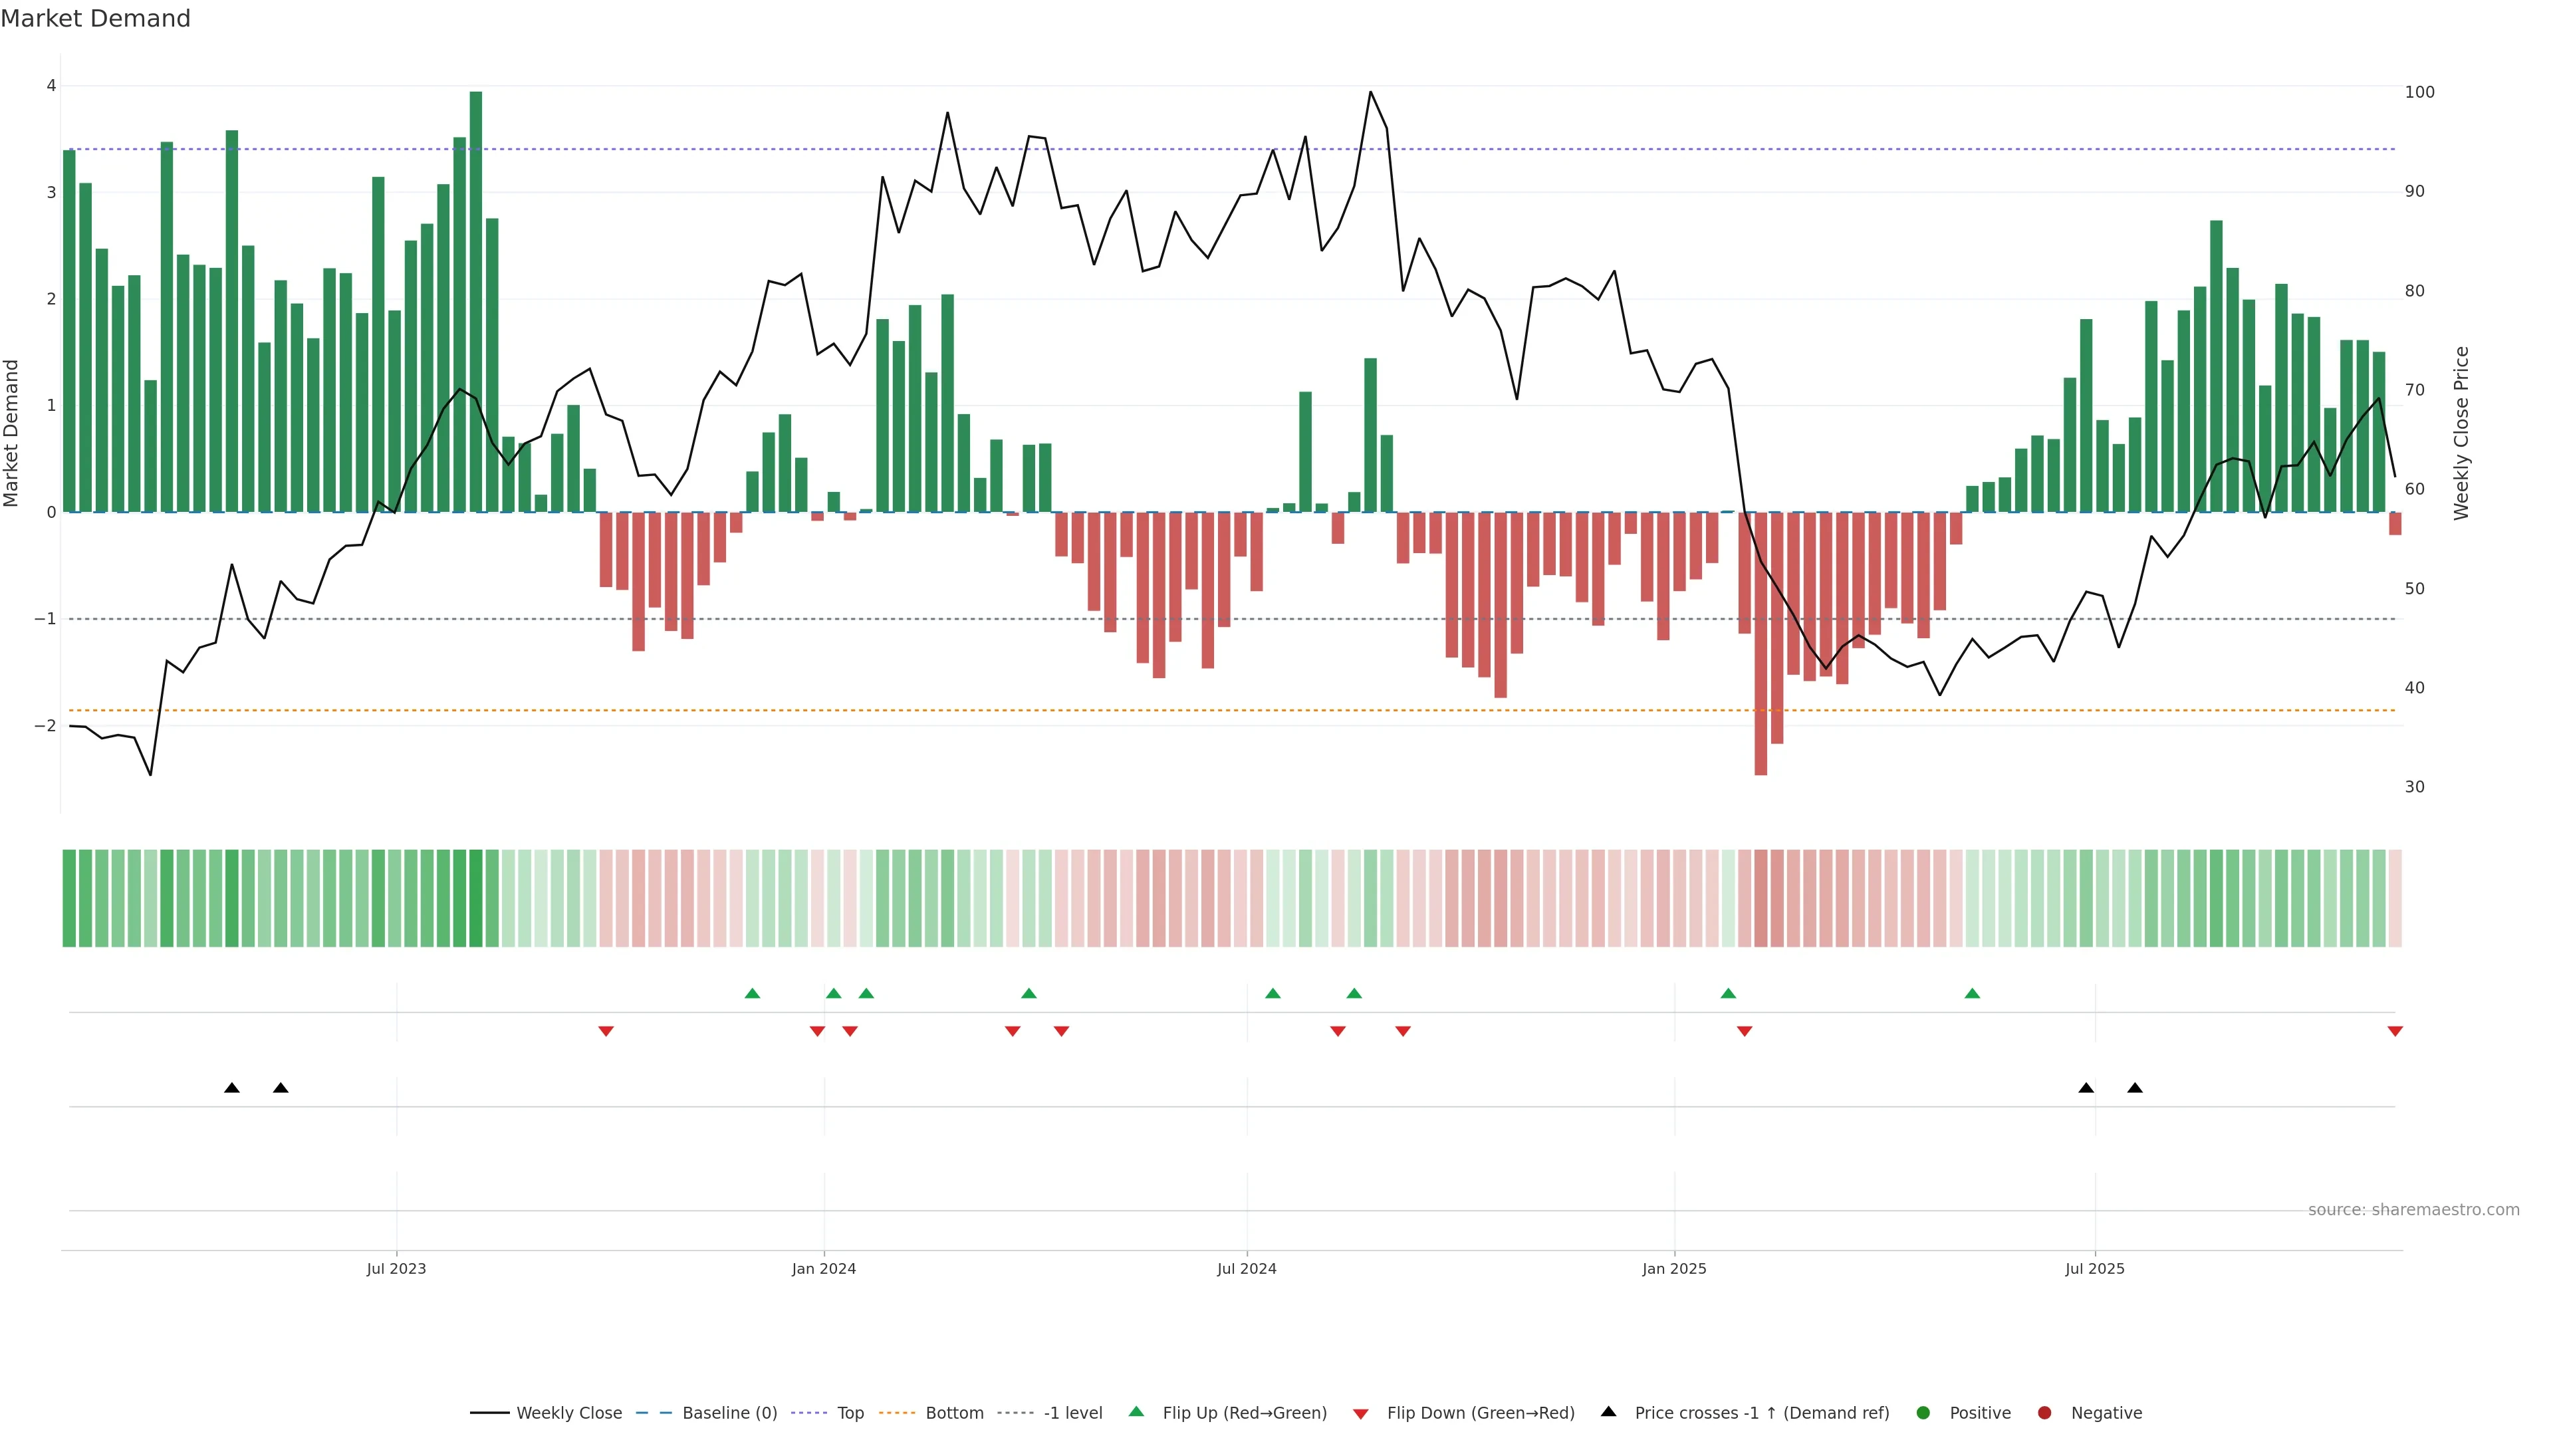Click the Market Demand chart title
Viewport: 2553px width, 1436px height.
point(95,19)
